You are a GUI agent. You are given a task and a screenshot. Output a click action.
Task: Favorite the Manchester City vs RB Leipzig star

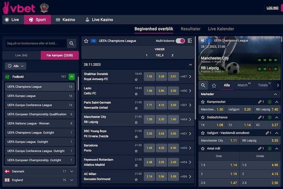point(136,123)
